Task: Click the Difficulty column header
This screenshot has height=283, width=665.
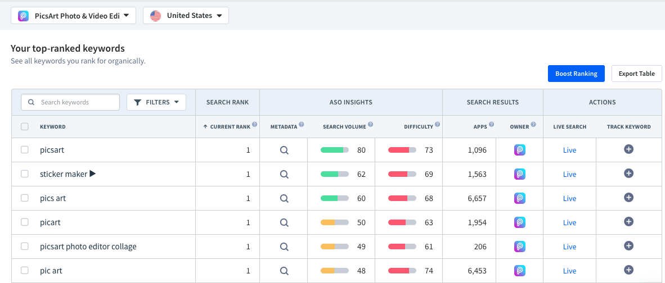Action: (418, 126)
